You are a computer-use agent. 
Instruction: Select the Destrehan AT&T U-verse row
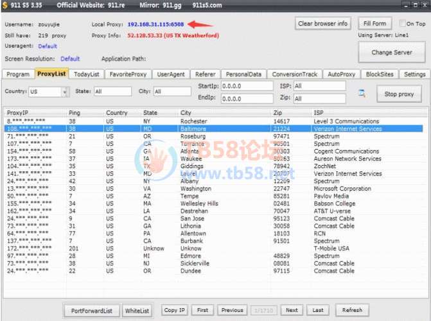[x=214, y=211]
